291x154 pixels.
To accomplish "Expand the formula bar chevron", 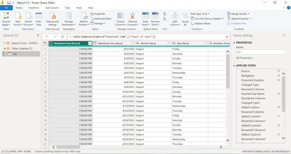I will pyautogui.click(x=227, y=37).
